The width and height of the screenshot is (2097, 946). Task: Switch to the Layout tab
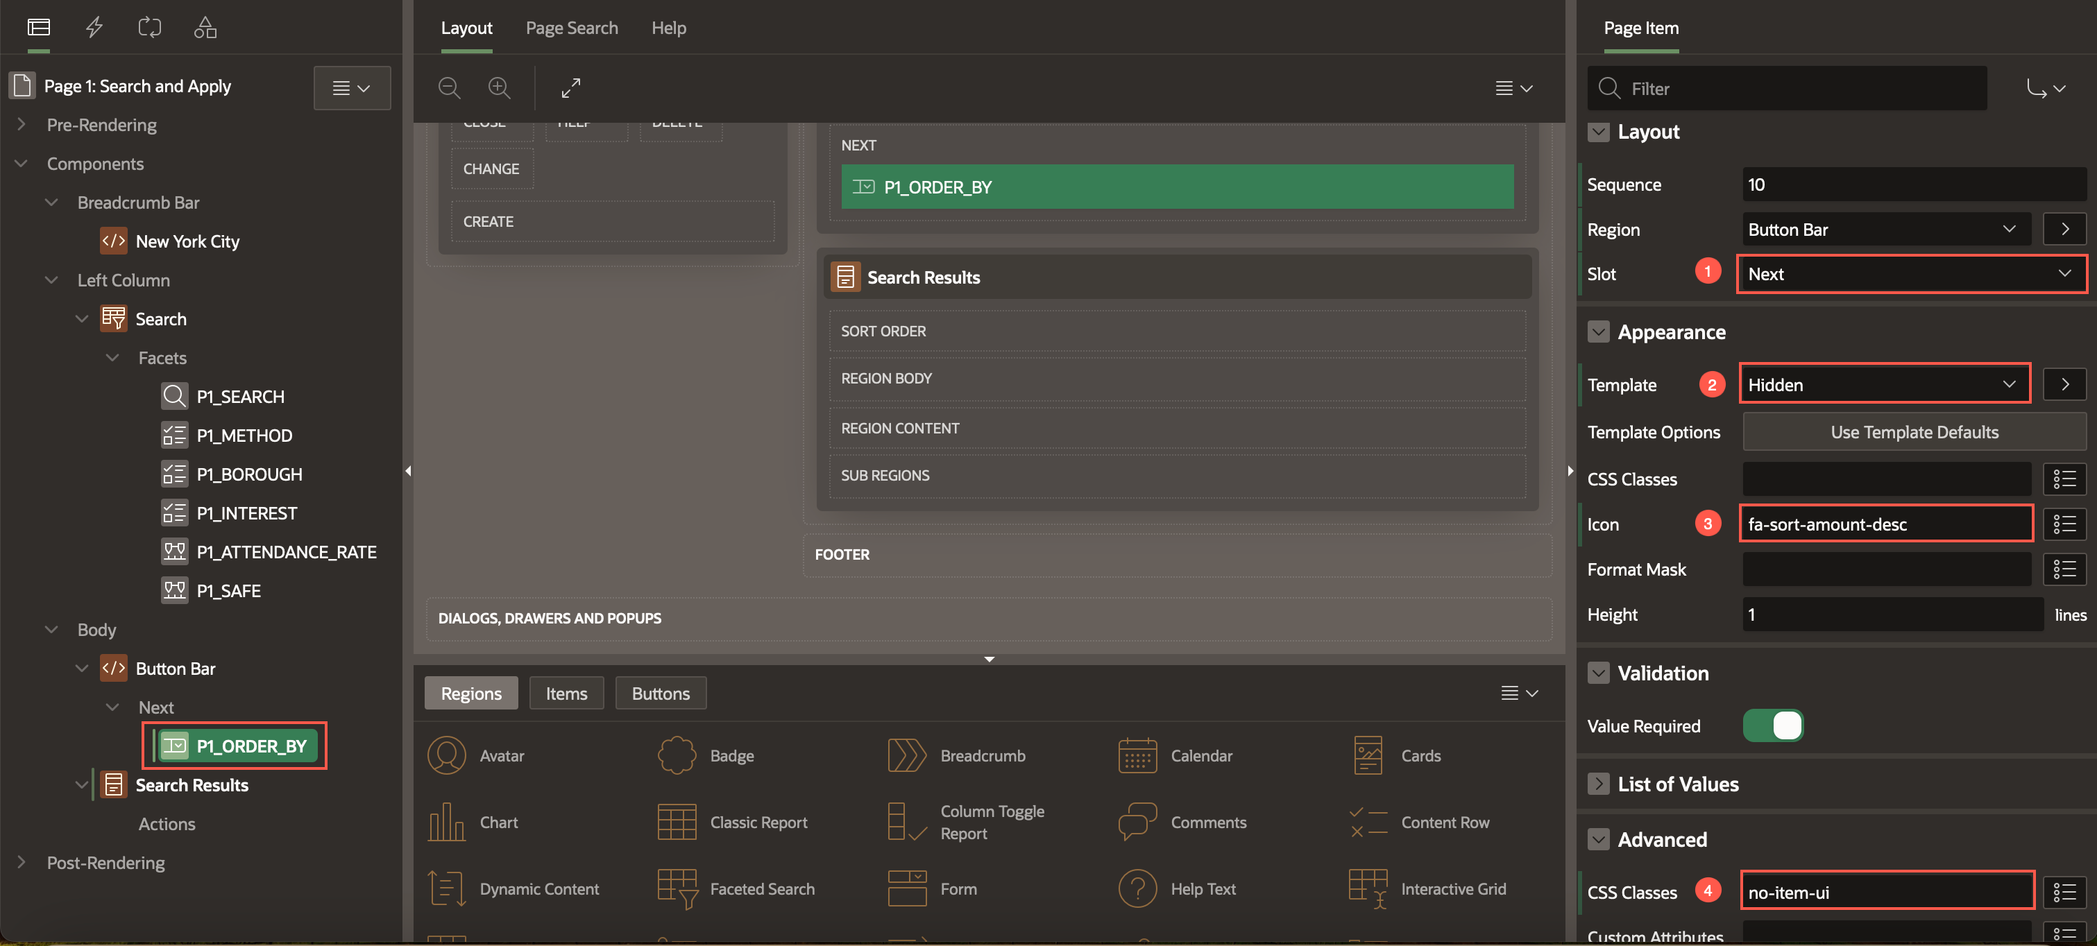point(466,28)
